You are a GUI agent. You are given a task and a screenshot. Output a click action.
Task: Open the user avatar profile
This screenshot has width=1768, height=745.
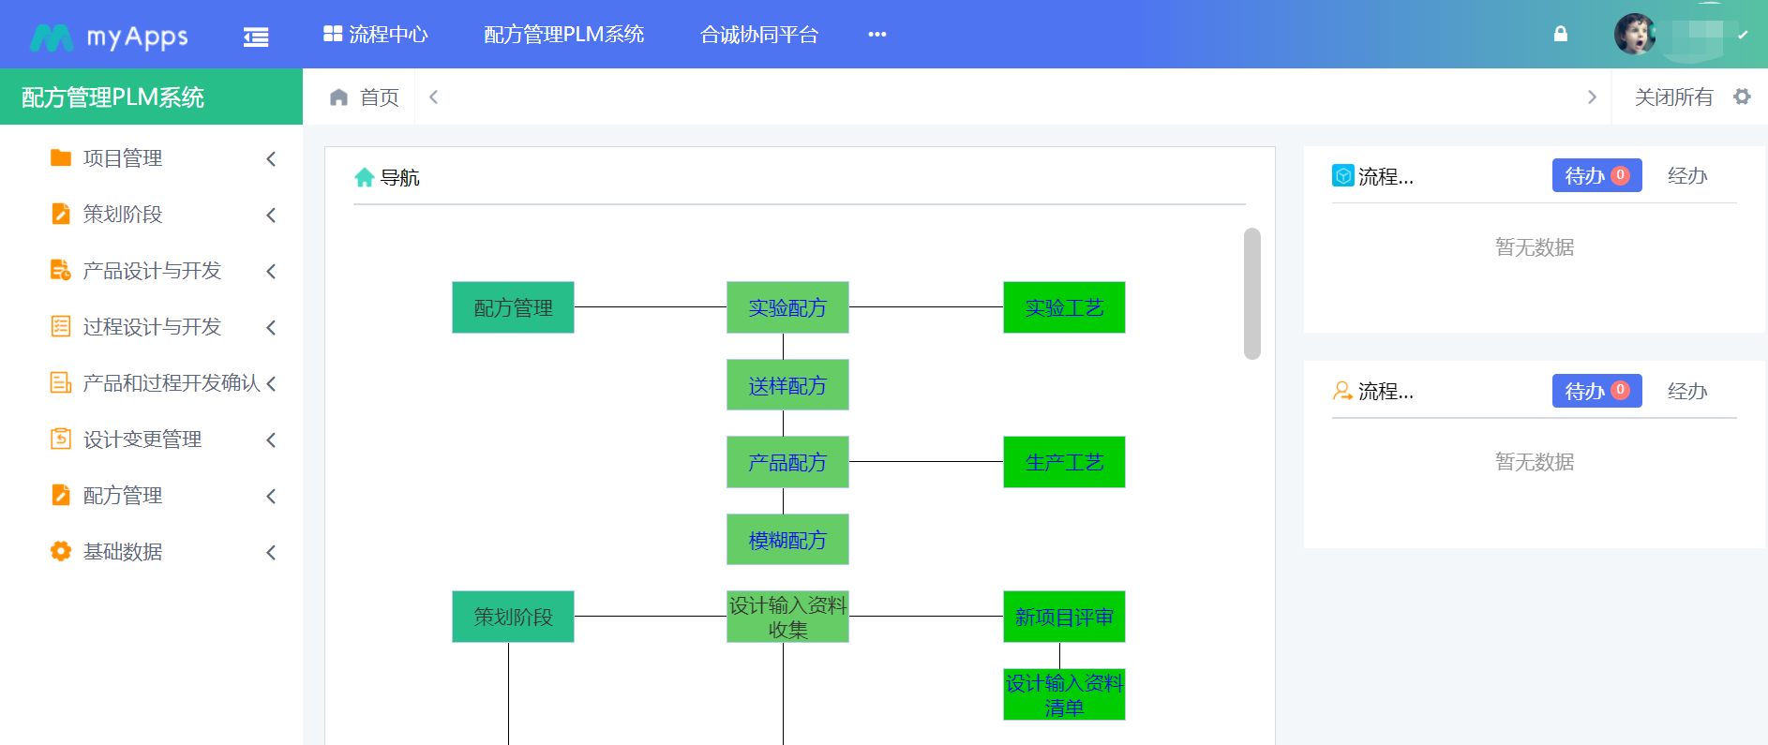point(1634,35)
